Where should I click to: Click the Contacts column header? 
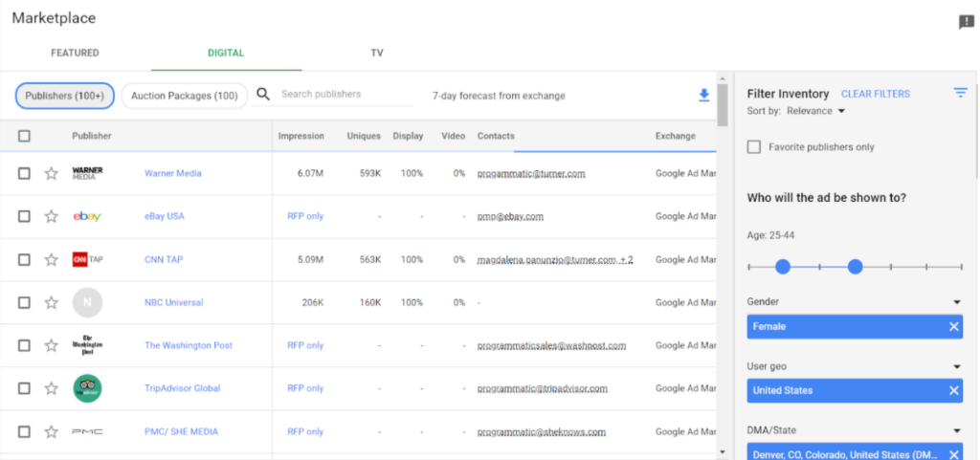(x=496, y=136)
